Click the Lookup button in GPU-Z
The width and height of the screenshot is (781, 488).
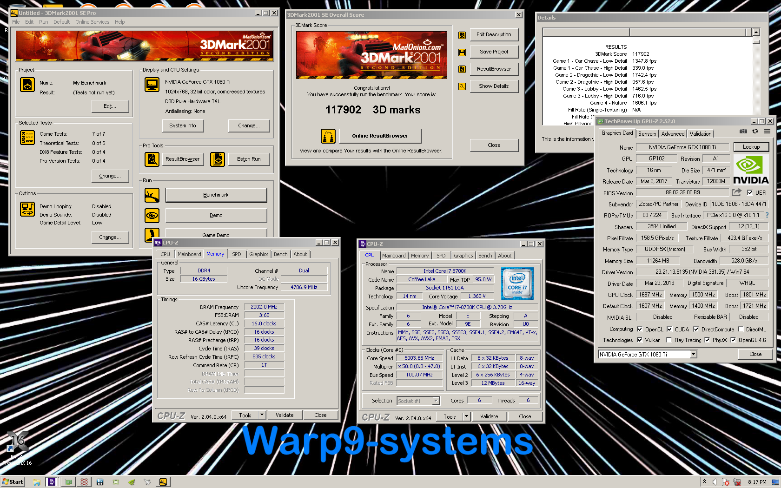[x=751, y=147]
